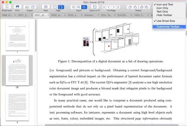Viewport: 187px width, 126px height.
Task: Zoom out with the minus magnifier
Action: 73,7
